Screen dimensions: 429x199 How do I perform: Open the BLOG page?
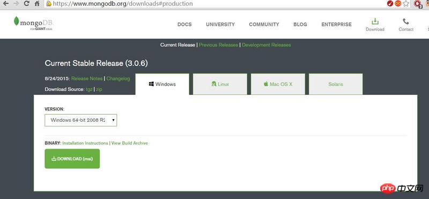pos(300,24)
